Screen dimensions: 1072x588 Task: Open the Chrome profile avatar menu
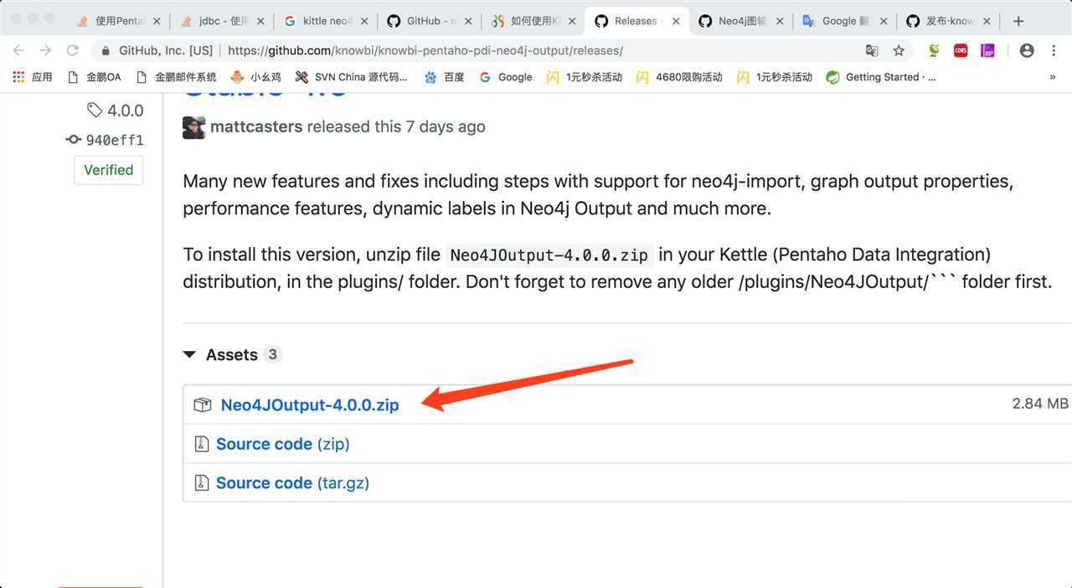(x=1027, y=50)
